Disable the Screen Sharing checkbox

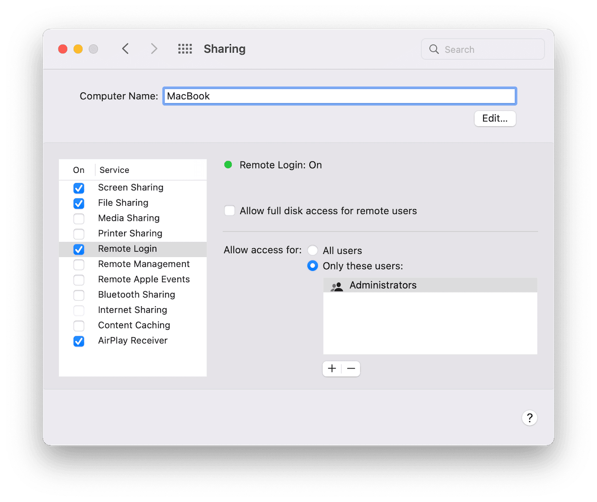pos(79,188)
